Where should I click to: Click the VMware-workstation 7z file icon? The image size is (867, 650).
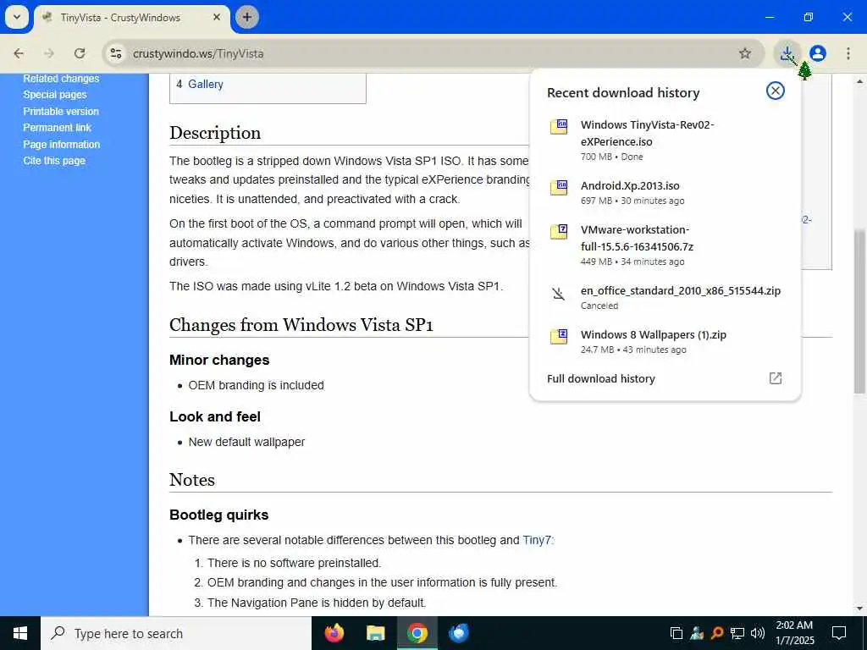click(559, 231)
